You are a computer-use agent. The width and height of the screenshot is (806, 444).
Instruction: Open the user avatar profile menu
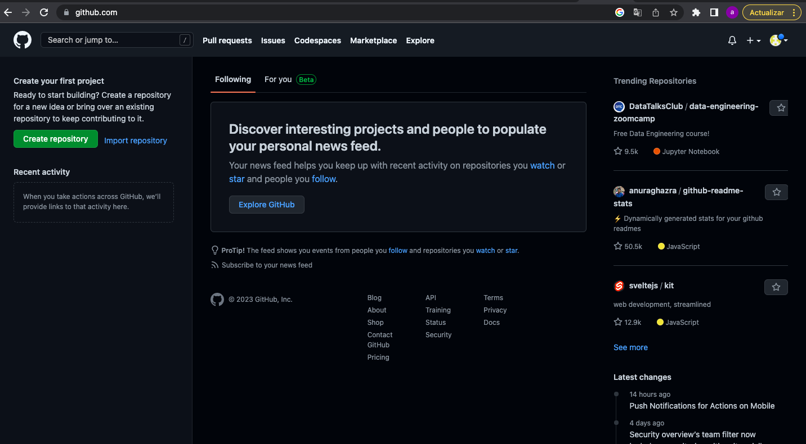[x=778, y=40]
